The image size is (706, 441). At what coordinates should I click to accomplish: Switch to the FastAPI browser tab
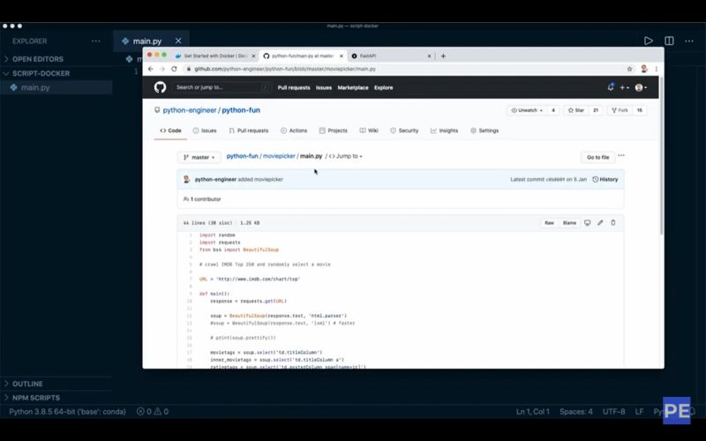pos(391,56)
